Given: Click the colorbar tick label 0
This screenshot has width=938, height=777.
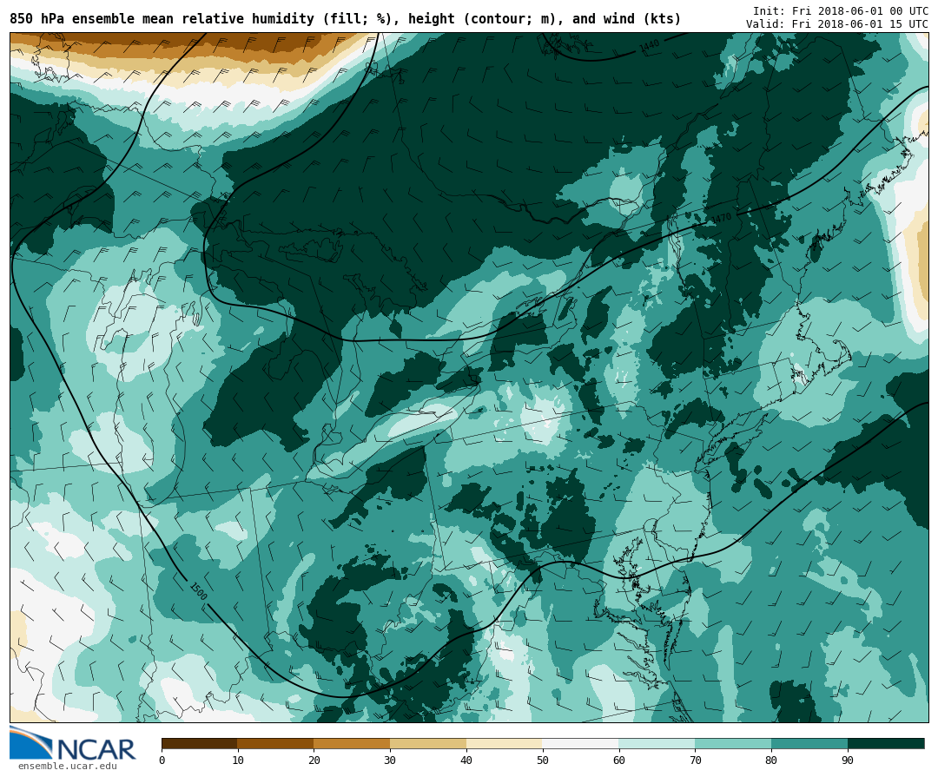Looking at the screenshot, I should tap(162, 761).
